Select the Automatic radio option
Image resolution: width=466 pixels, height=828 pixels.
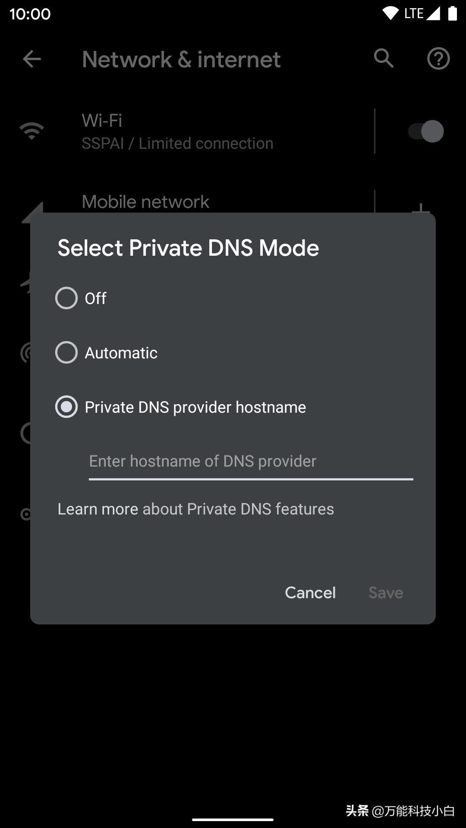(x=66, y=352)
